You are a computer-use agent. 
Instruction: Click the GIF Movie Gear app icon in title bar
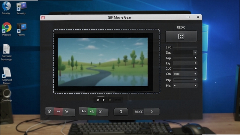click(x=43, y=18)
